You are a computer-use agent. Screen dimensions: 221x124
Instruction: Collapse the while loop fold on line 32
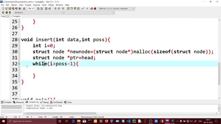[19, 64]
